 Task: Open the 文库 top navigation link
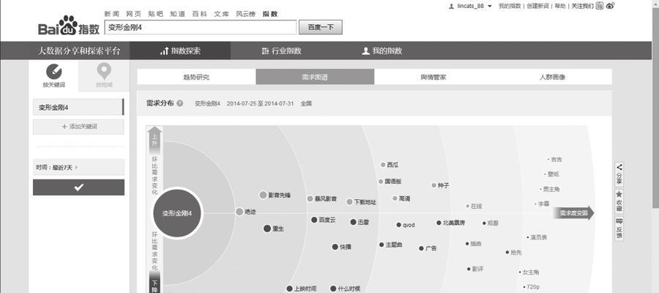click(221, 14)
